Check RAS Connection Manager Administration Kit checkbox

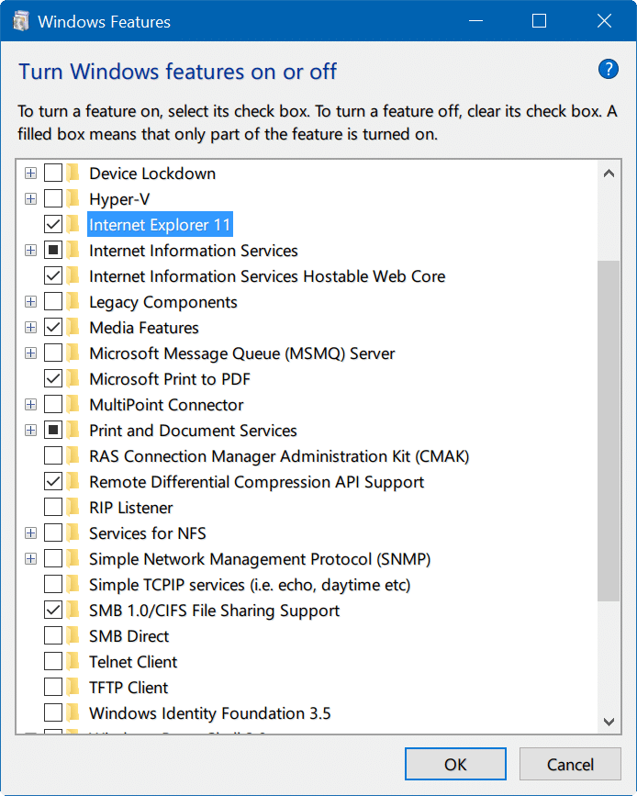(53, 456)
